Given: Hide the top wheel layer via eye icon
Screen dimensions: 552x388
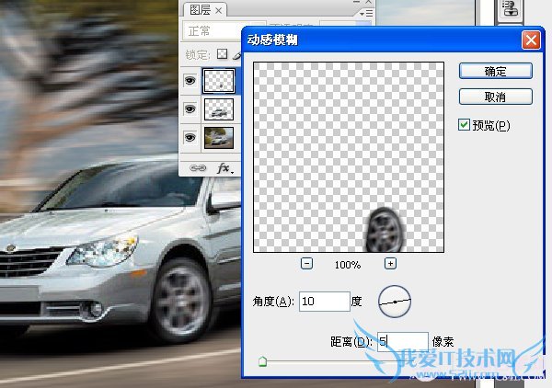Looking at the screenshot, I should click(x=190, y=81).
